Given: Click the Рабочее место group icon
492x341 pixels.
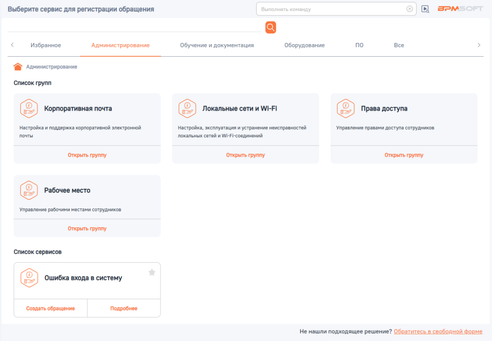Looking at the screenshot, I should coord(29,190).
